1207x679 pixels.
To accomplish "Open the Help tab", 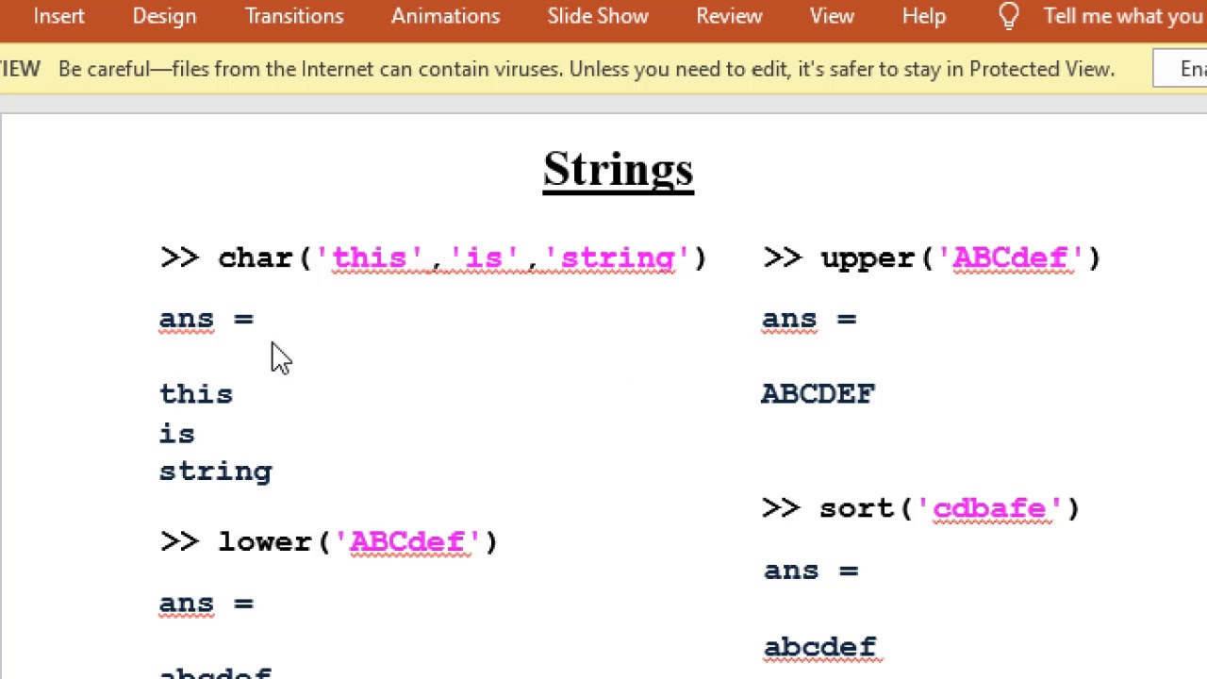I will point(923,16).
